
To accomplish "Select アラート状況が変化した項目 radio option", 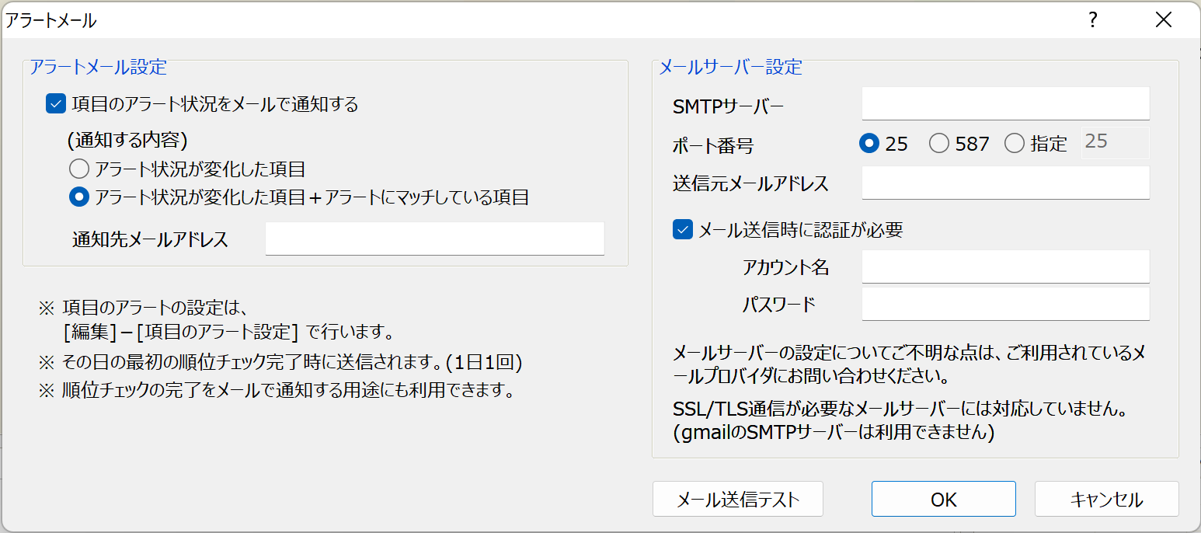I will tap(78, 168).
